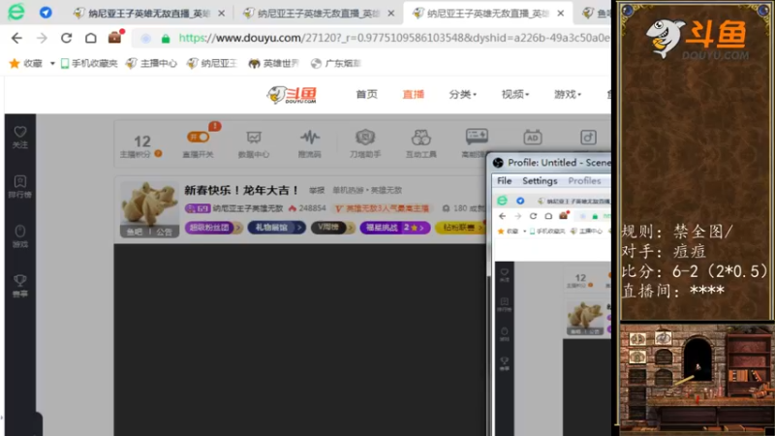
Task: Click the music-note icon in streamer toolbar
Action: click(588, 138)
